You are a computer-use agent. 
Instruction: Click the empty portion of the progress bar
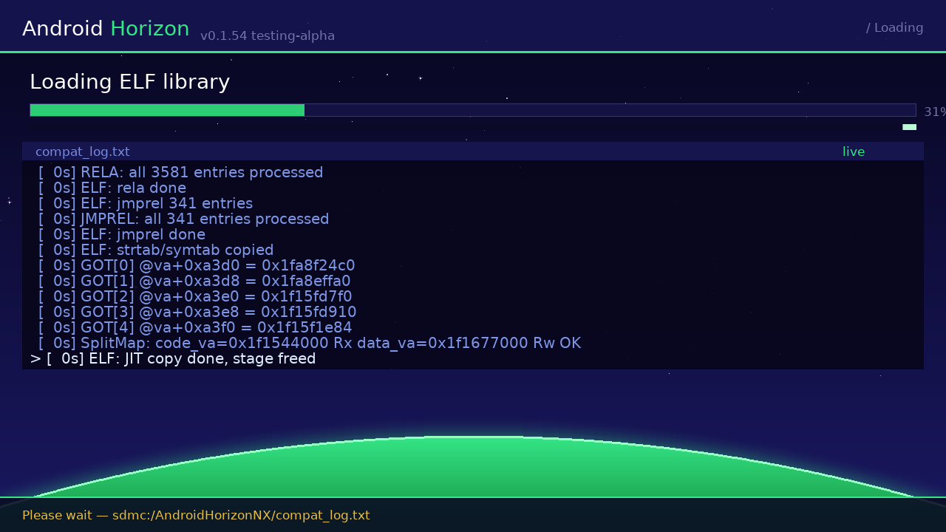pyautogui.click(x=610, y=110)
